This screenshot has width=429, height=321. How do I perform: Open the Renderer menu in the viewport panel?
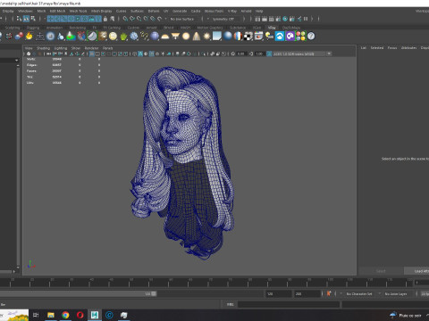[x=91, y=48]
